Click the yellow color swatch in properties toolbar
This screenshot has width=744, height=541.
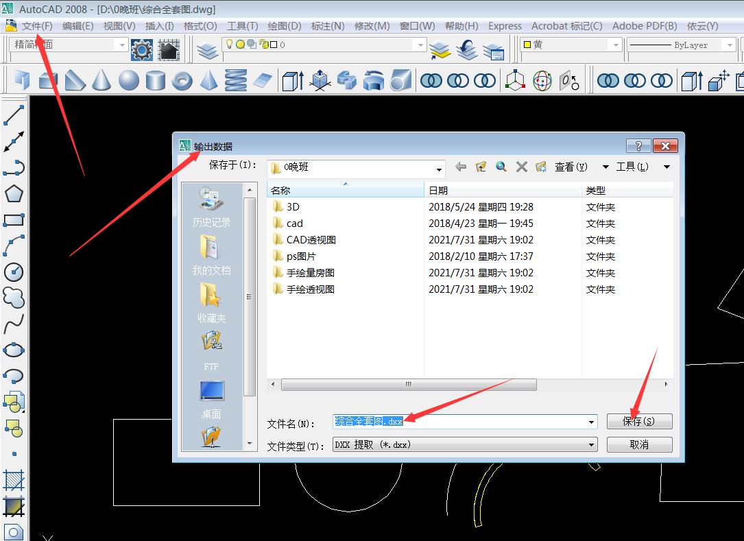[x=527, y=45]
